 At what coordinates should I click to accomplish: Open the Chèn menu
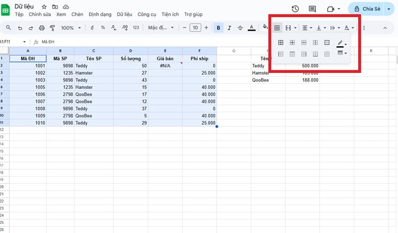77,14
